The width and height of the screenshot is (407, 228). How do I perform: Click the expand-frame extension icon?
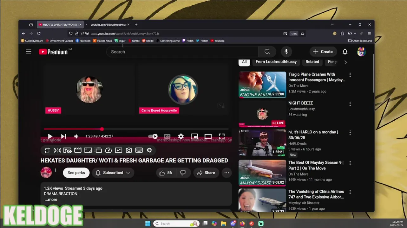88,150
